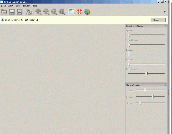Viewport: 172px width, 134px height.
Task: Close the Light settings panel
Action: tap(166, 26)
